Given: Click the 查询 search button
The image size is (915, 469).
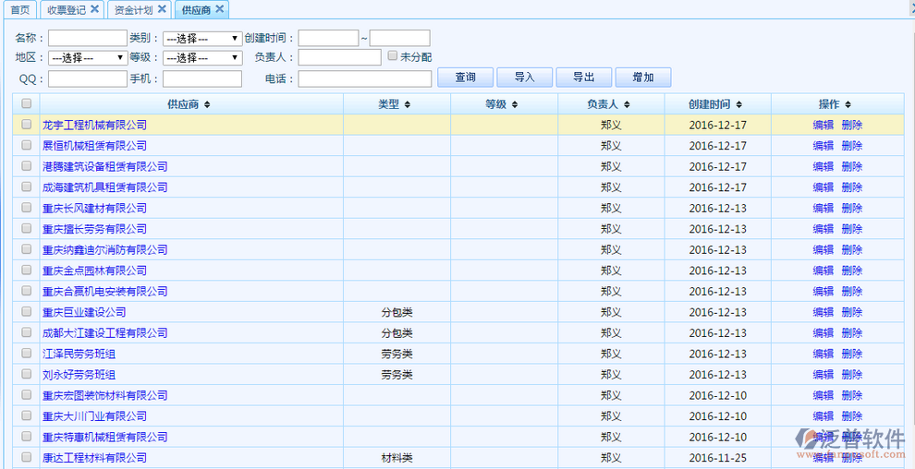Looking at the screenshot, I should [x=465, y=78].
